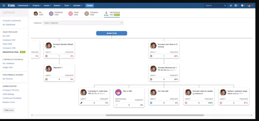Click avatar on Increase sales to existing customers card

coord(188,93)
